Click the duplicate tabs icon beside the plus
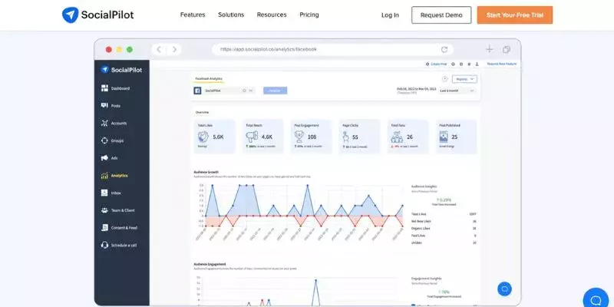This screenshot has width=614, height=307. pyautogui.click(x=507, y=49)
